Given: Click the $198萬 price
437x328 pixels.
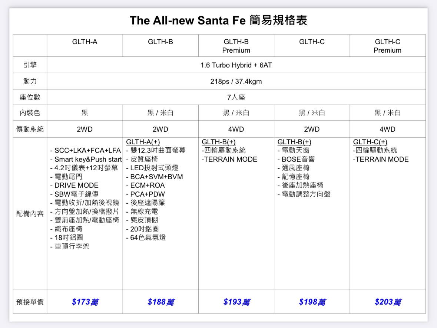Looking at the screenshot, I should point(312,302).
